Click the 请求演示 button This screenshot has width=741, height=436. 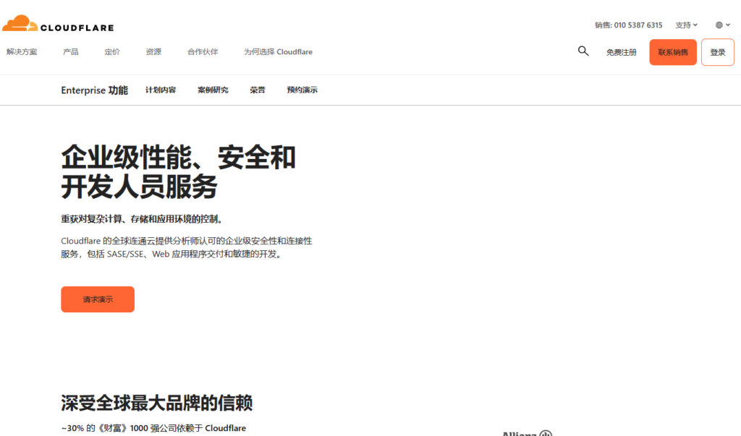pyautogui.click(x=98, y=299)
